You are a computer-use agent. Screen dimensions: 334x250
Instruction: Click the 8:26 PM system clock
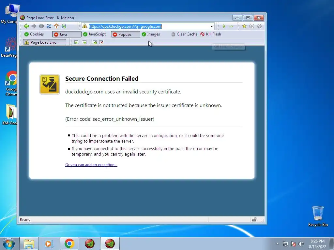click(x=317, y=244)
